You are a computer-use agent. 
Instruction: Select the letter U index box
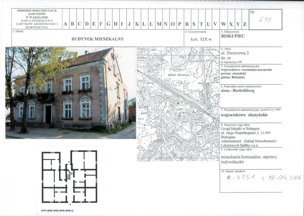209,19
